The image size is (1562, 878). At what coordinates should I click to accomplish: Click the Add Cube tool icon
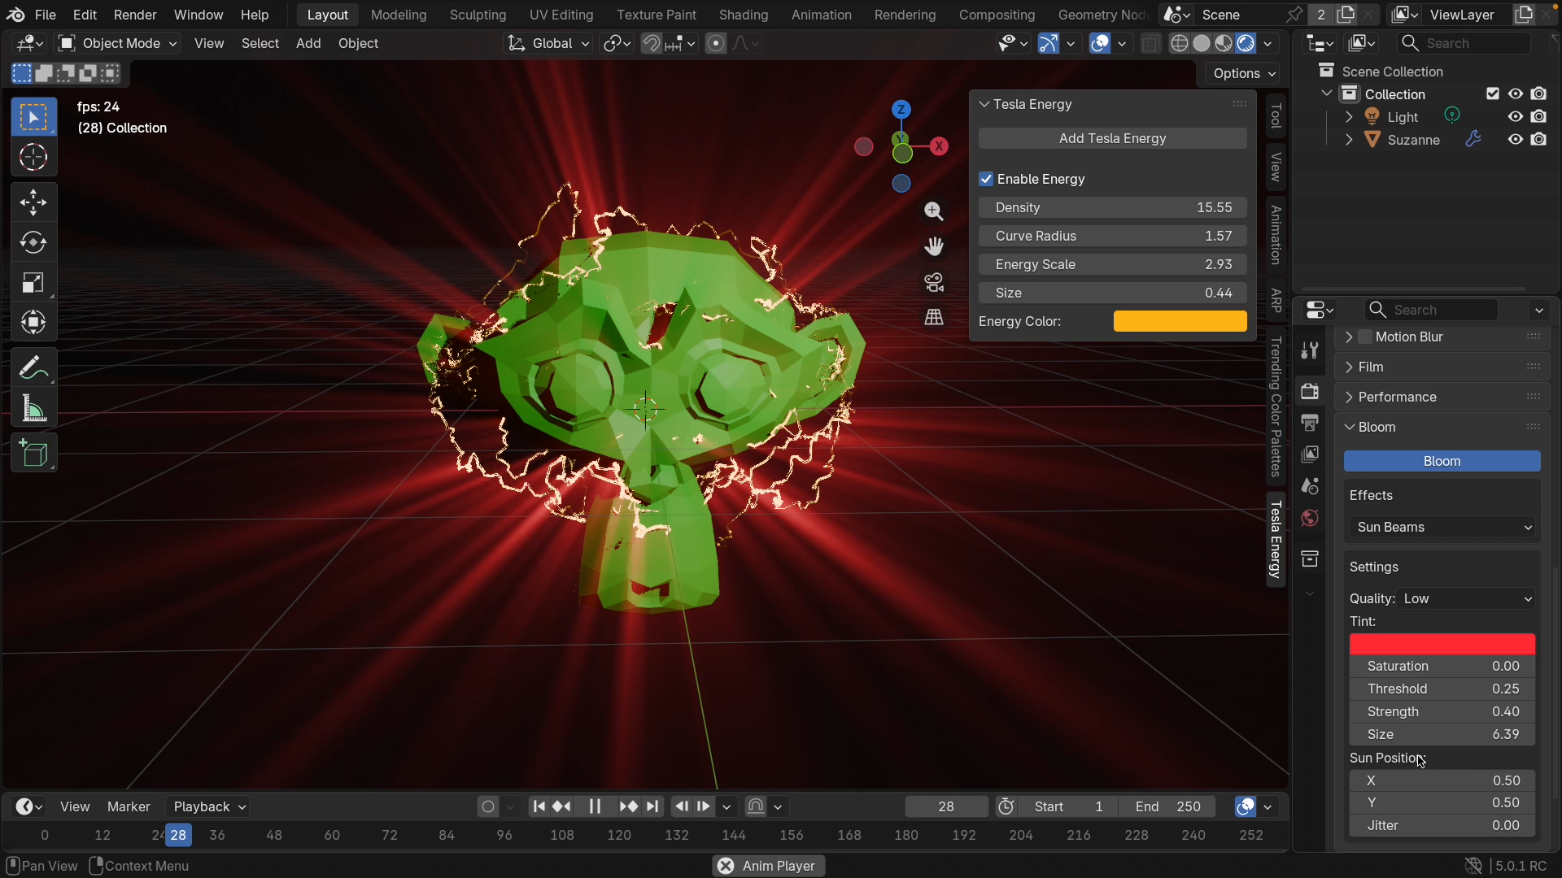point(33,454)
